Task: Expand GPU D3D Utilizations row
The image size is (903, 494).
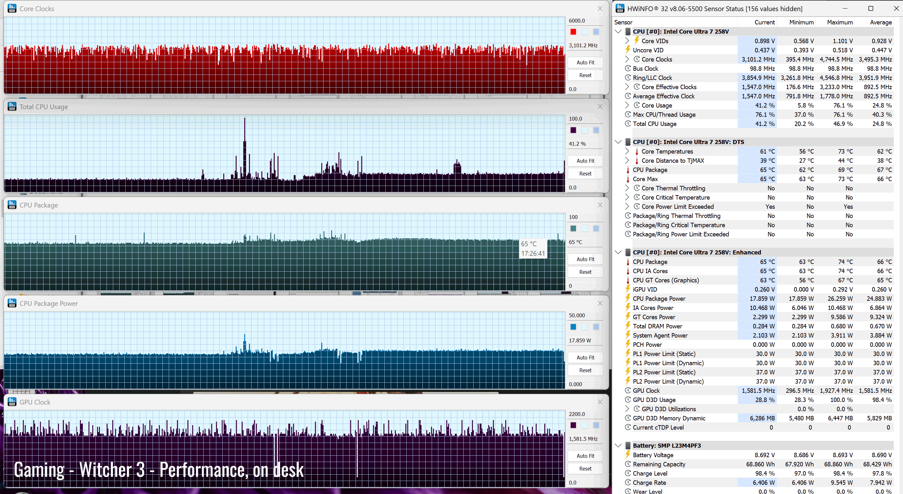Action: [x=627, y=409]
